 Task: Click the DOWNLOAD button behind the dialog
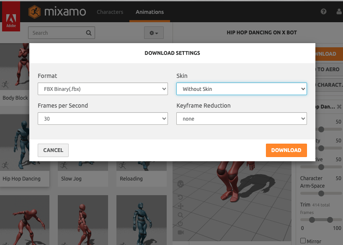[329, 54]
